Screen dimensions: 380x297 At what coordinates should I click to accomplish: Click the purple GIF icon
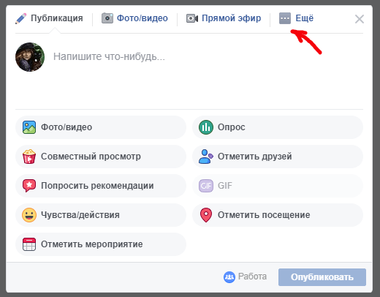coord(206,186)
